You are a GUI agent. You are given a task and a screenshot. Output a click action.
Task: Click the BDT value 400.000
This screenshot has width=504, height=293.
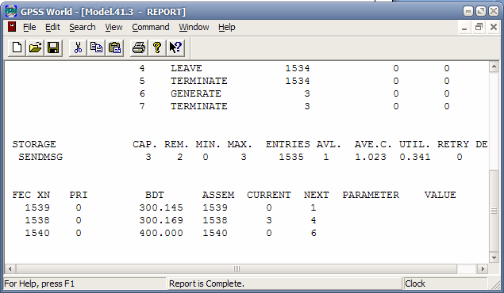click(161, 233)
